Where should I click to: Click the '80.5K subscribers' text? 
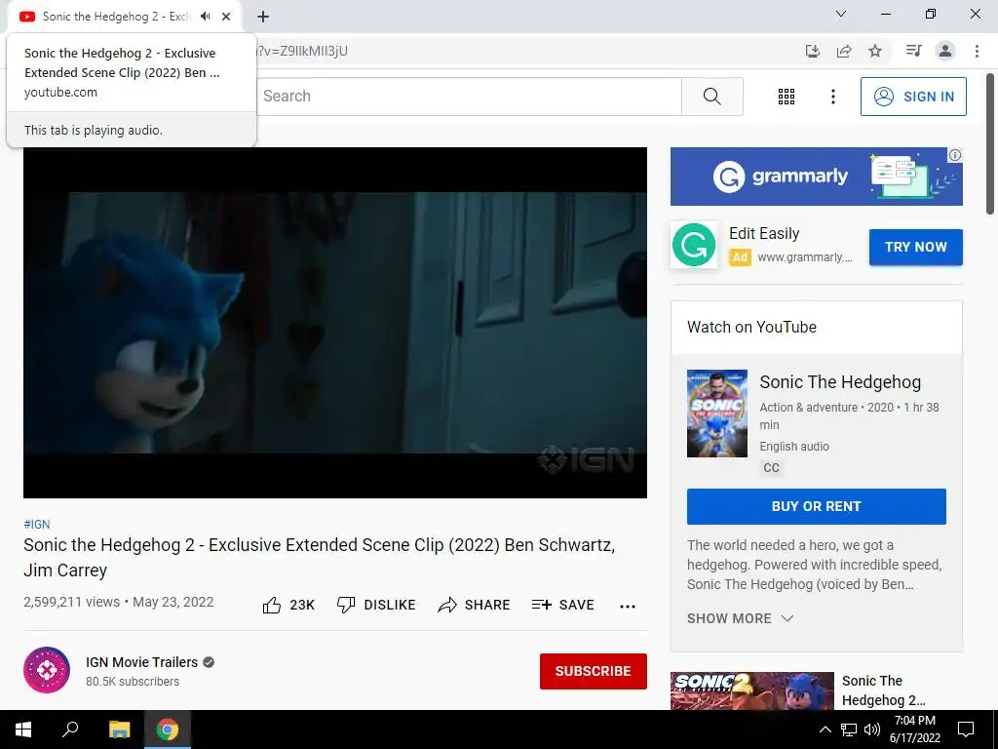click(x=133, y=682)
